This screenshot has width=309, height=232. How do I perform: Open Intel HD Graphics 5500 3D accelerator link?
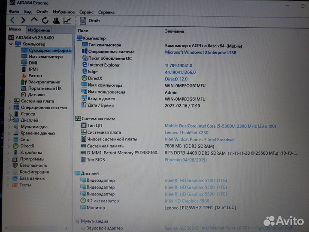(x=187, y=201)
